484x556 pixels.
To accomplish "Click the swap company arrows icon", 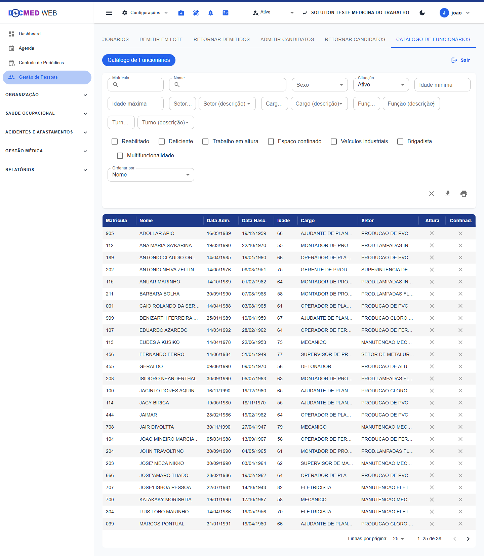I will pos(305,13).
